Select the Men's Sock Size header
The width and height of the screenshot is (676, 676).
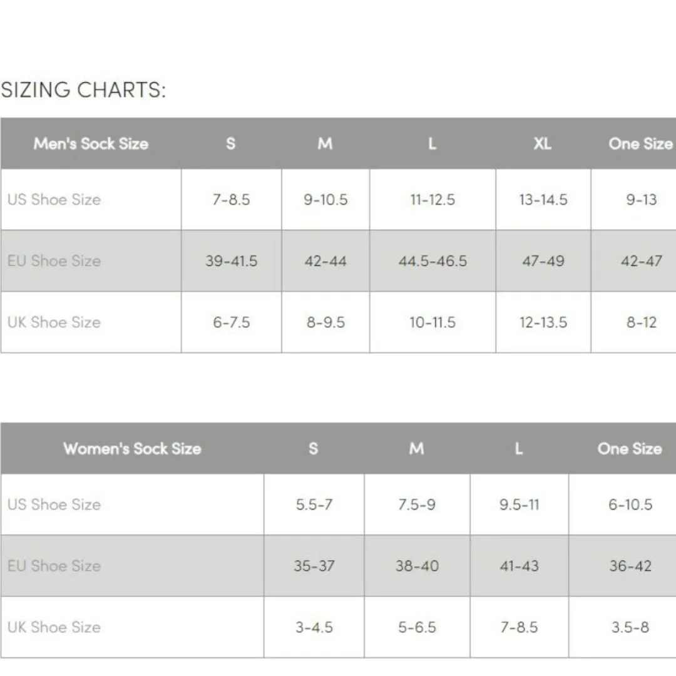click(x=91, y=143)
